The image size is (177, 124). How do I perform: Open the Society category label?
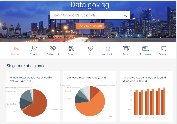click(127, 54)
